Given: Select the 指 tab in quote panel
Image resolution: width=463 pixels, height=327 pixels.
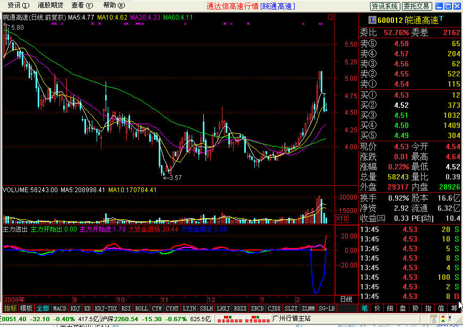Looking at the screenshot, I should pos(428,308).
